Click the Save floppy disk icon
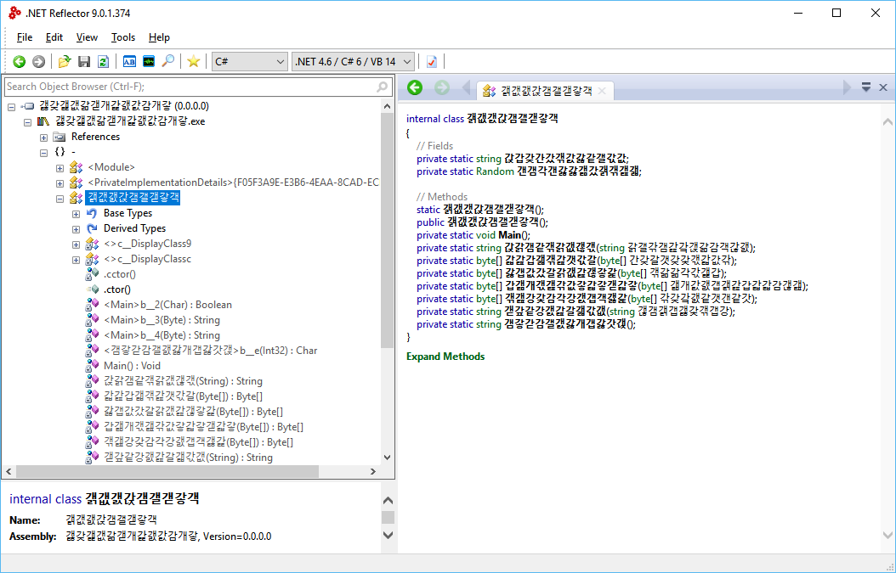This screenshot has height=573, width=896. click(84, 61)
